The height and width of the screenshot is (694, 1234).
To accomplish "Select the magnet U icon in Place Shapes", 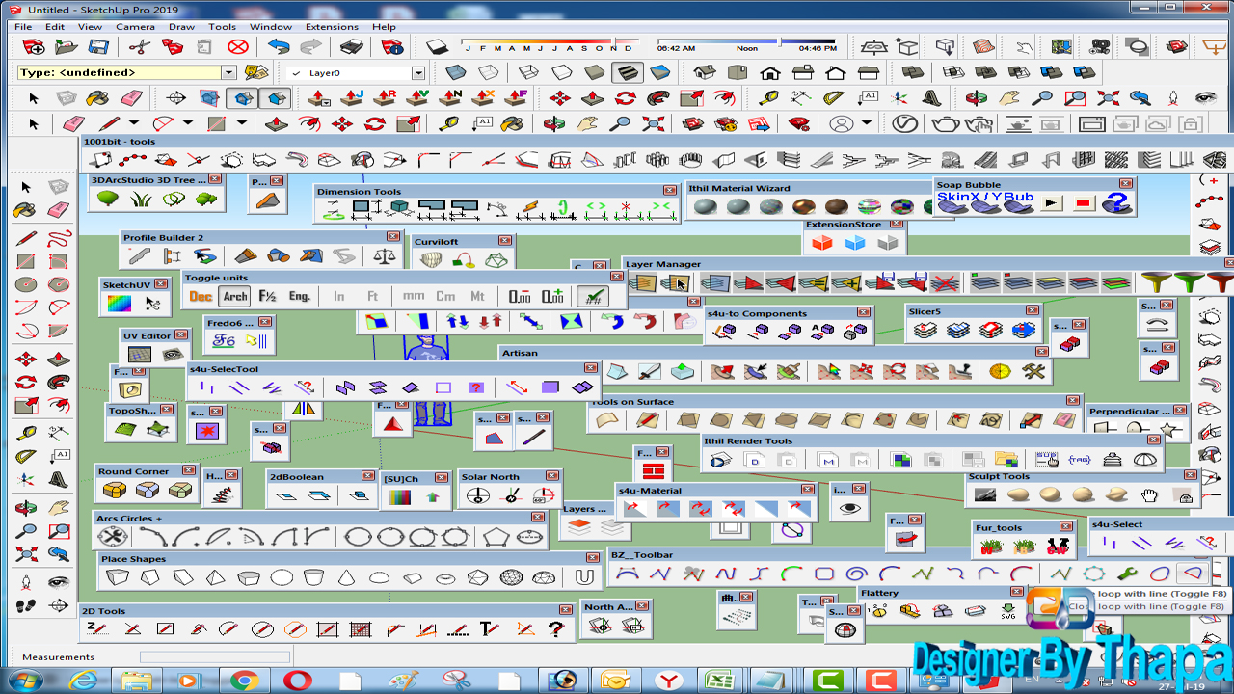I will point(584,577).
